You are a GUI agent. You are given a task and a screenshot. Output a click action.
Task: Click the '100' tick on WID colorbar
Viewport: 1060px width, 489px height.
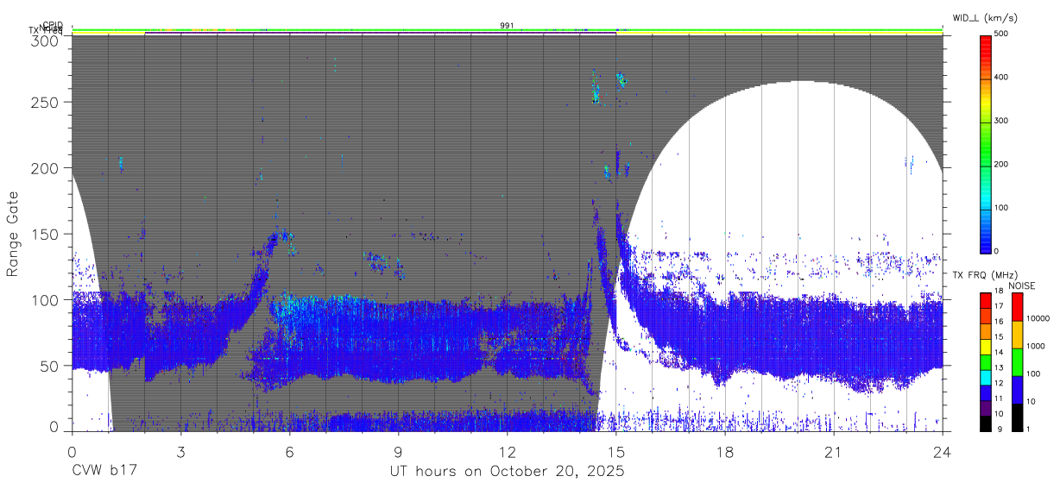coord(1003,208)
